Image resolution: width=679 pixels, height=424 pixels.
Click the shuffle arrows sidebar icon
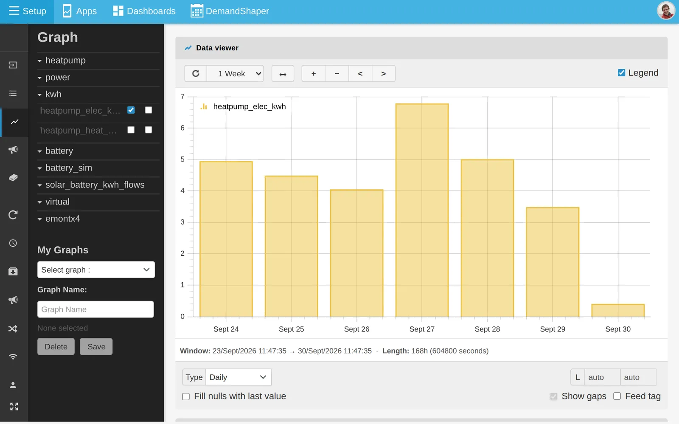coord(13,329)
